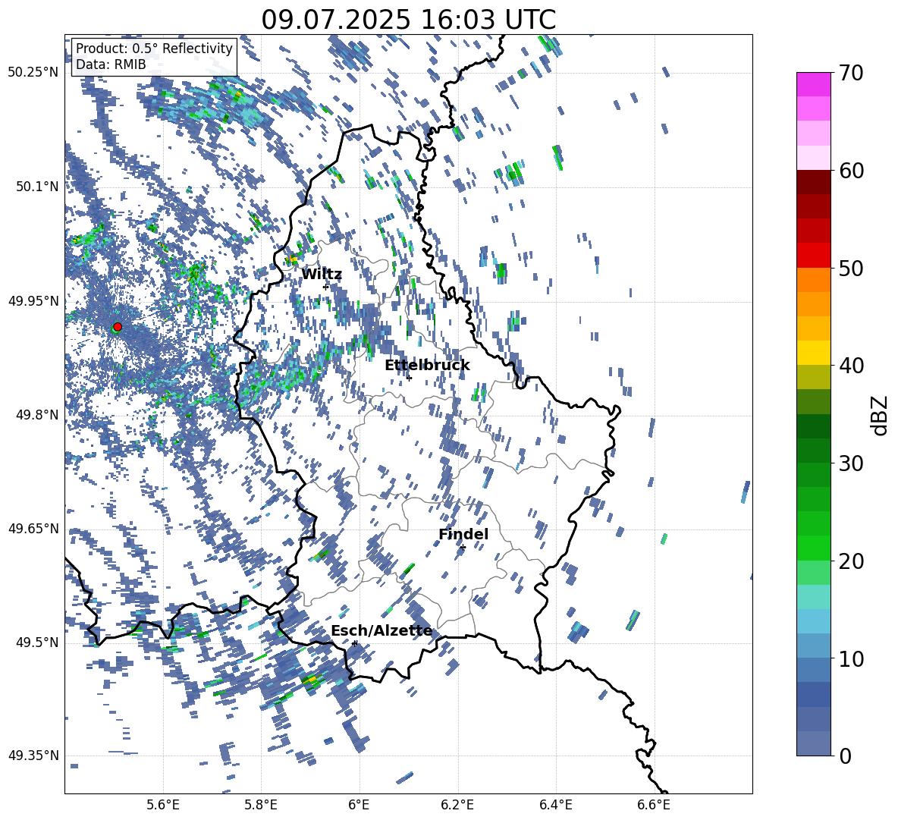Click the Ettelbruck city label

pos(427,366)
